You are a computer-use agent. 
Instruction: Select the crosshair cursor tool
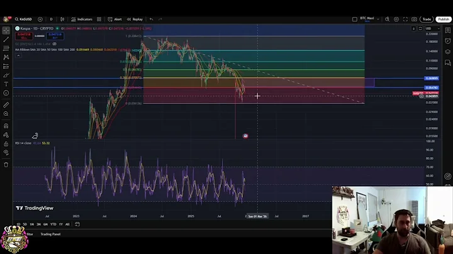click(x=6, y=30)
